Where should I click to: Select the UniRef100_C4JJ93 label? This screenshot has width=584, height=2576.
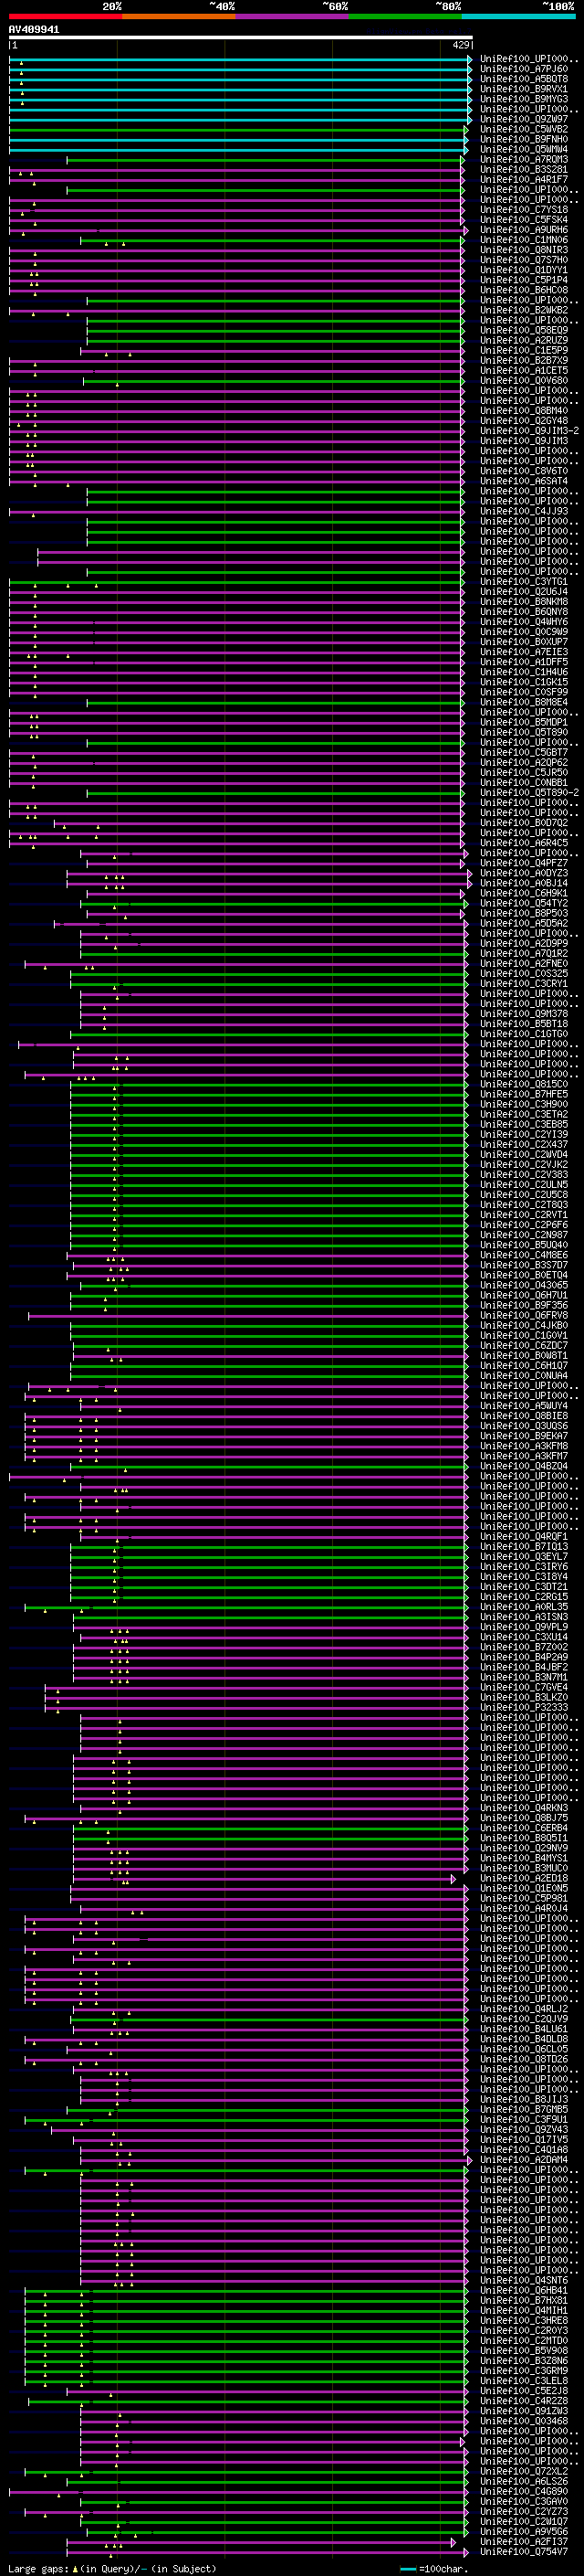pyautogui.click(x=524, y=511)
